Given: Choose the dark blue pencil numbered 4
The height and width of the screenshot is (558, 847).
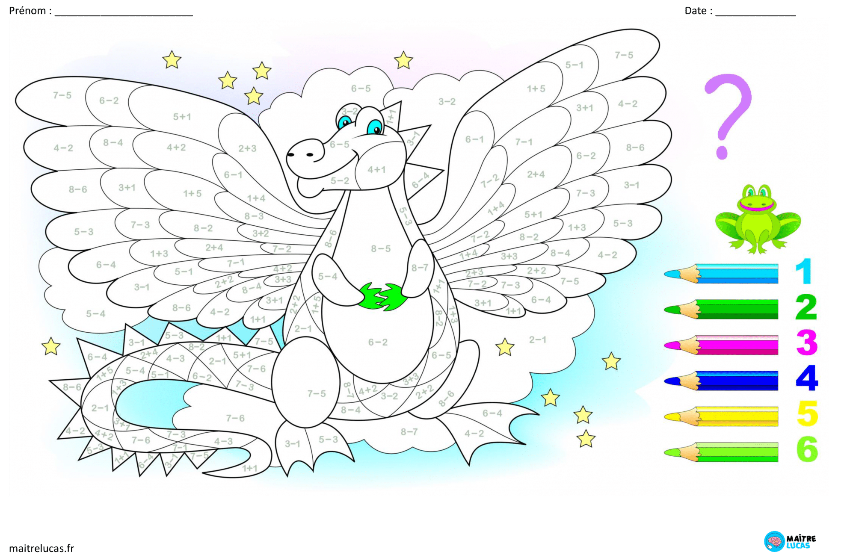Looking at the screenshot, I should 721,381.
